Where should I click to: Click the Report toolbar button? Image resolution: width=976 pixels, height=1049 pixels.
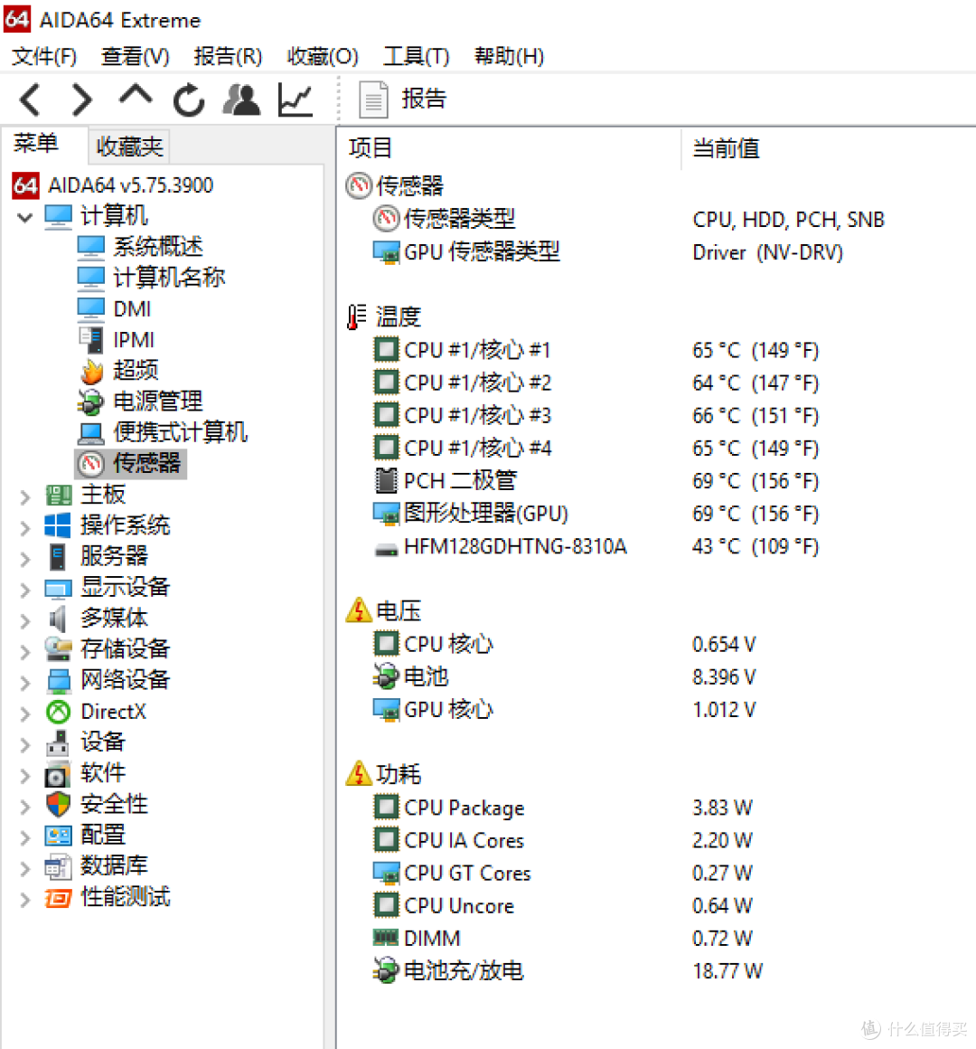(402, 99)
